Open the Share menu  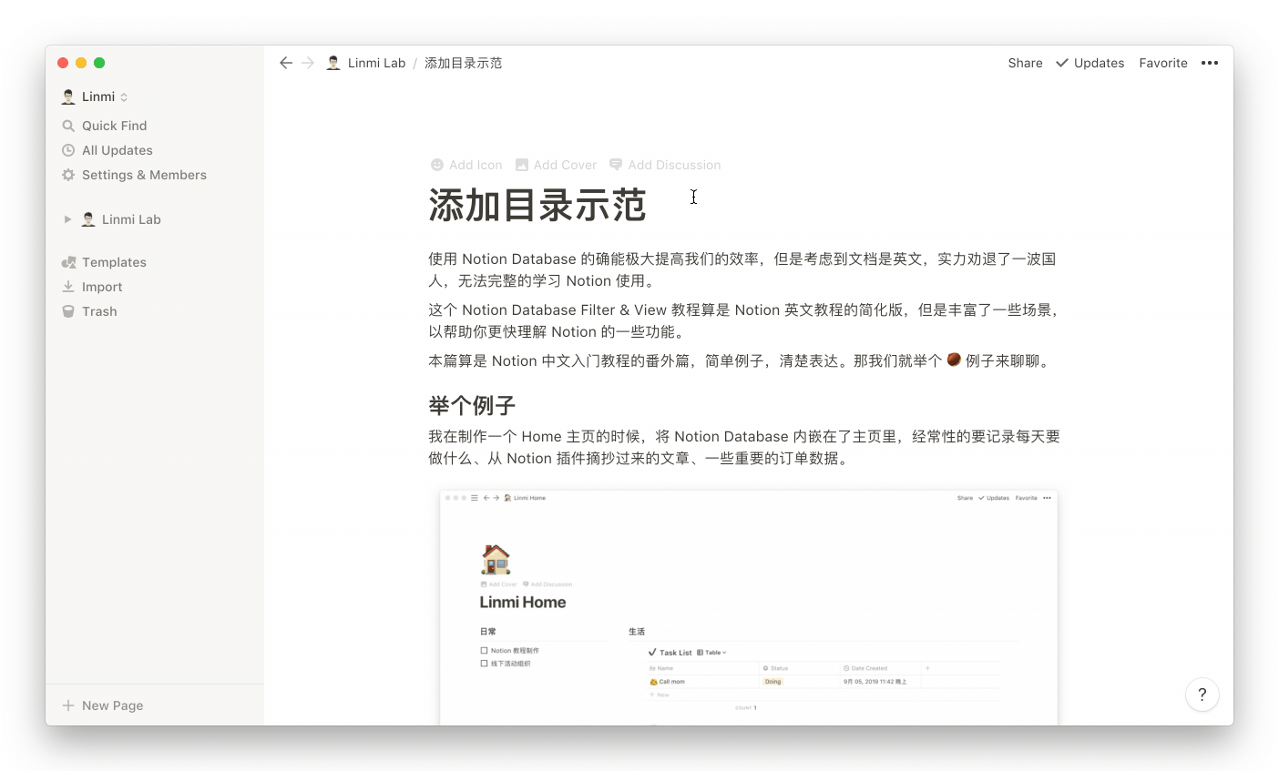click(1025, 63)
